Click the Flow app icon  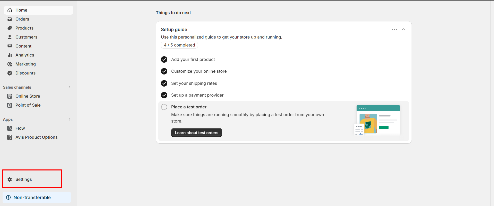click(10, 128)
